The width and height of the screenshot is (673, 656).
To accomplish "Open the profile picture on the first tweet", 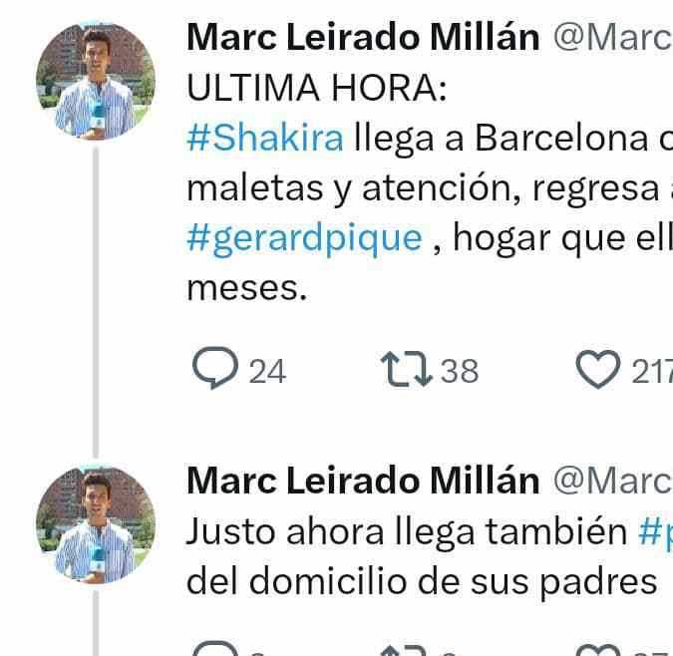I will (96, 82).
